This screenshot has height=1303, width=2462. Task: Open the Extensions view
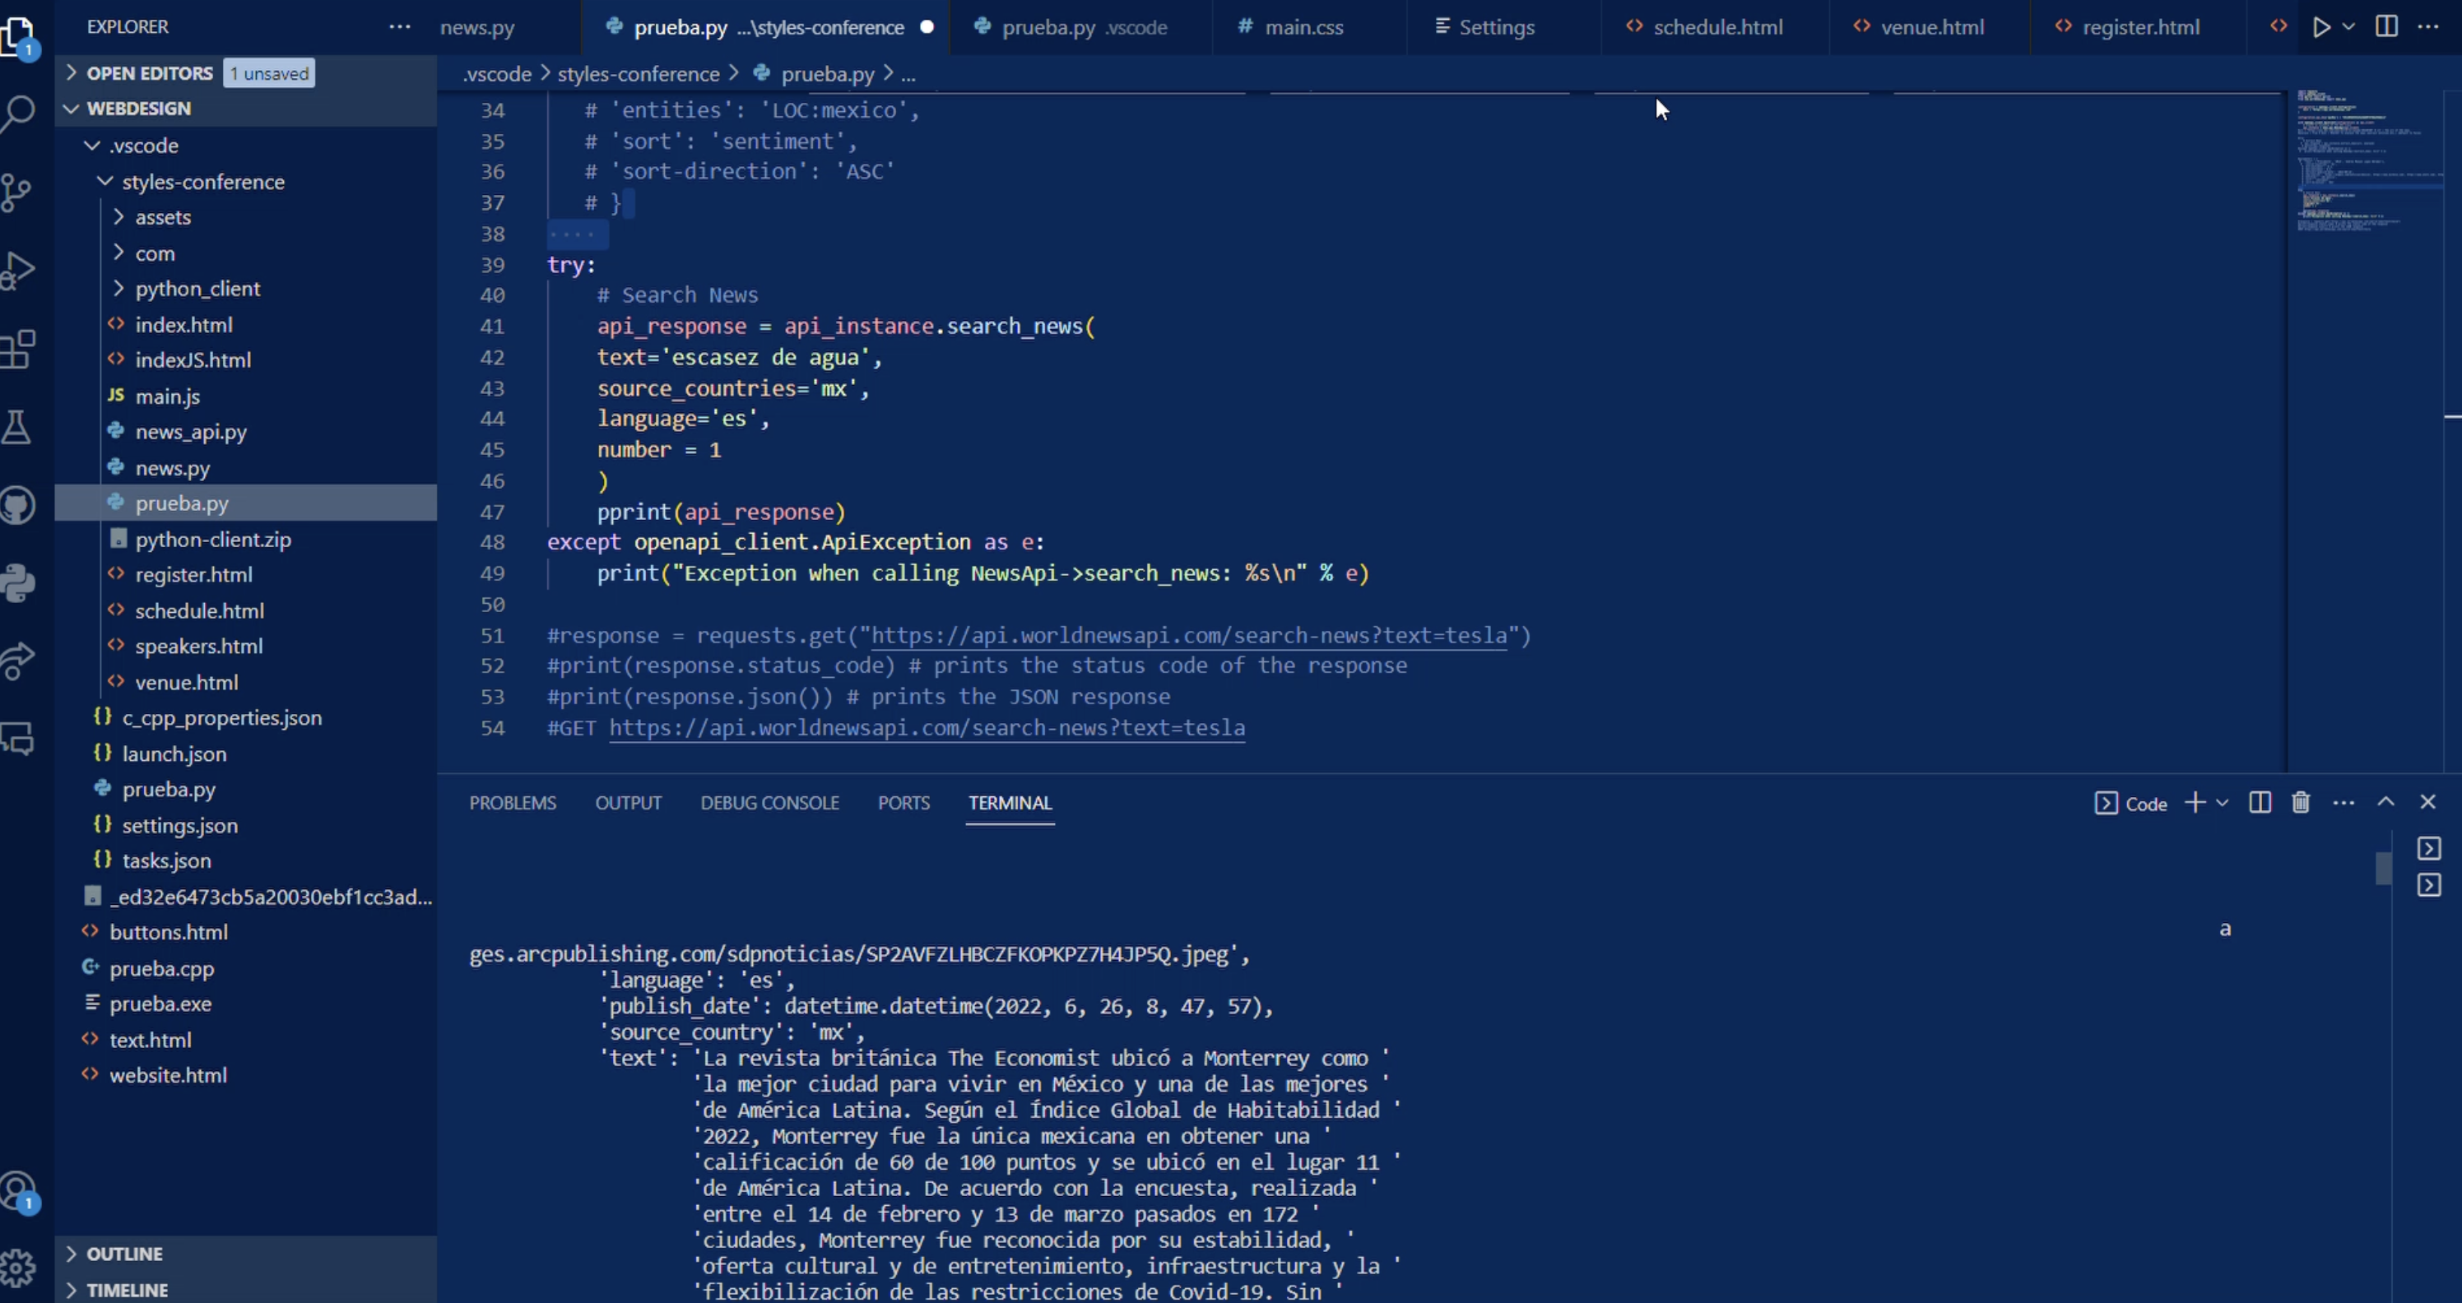click(18, 349)
